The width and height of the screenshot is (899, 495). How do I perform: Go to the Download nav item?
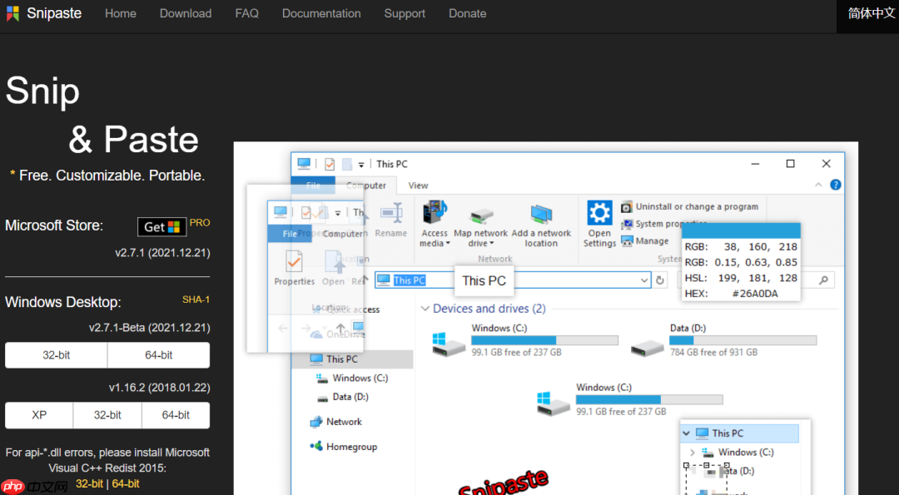tap(185, 13)
